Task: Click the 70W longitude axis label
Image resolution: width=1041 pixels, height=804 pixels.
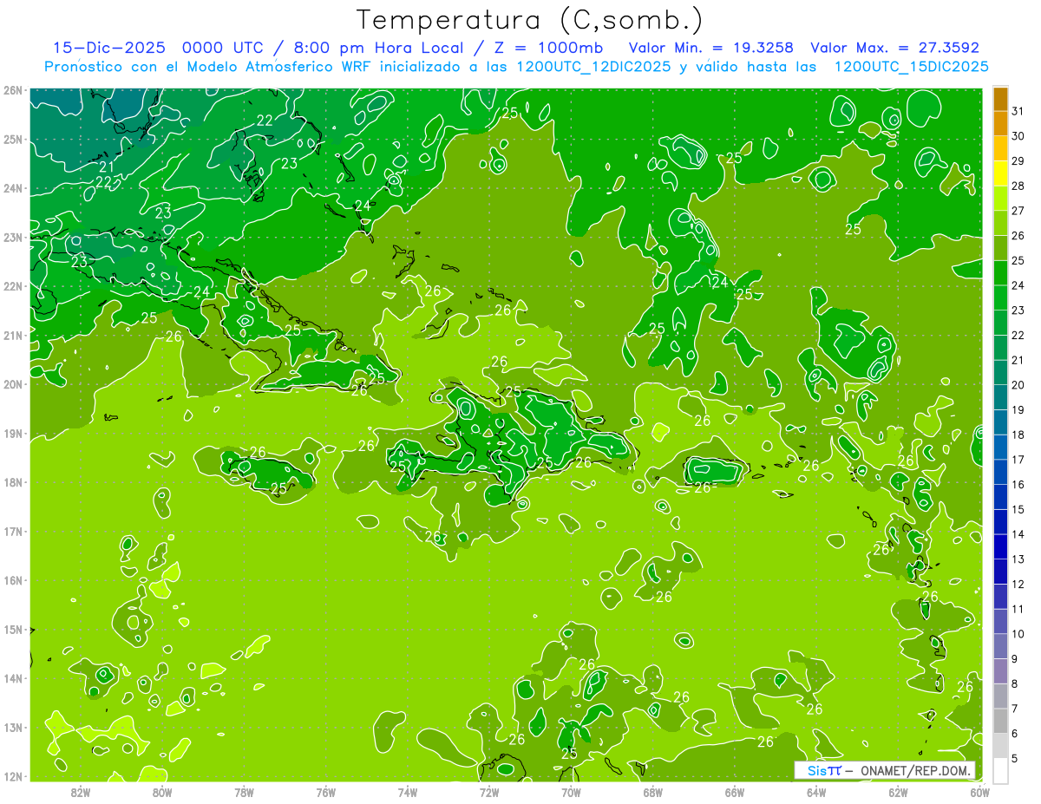Action: pyautogui.click(x=571, y=792)
